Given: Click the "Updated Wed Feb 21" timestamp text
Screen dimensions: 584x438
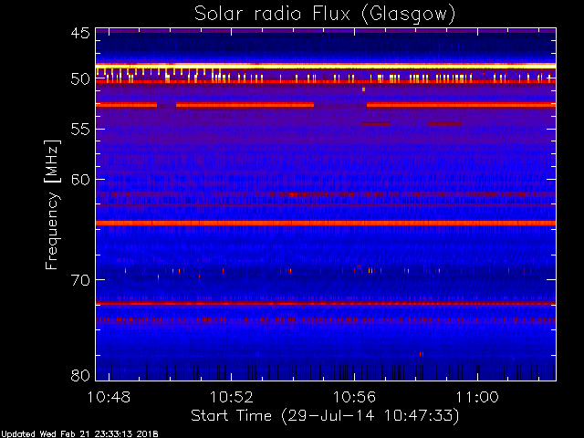Looking at the screenshot, I should [79, 434].
